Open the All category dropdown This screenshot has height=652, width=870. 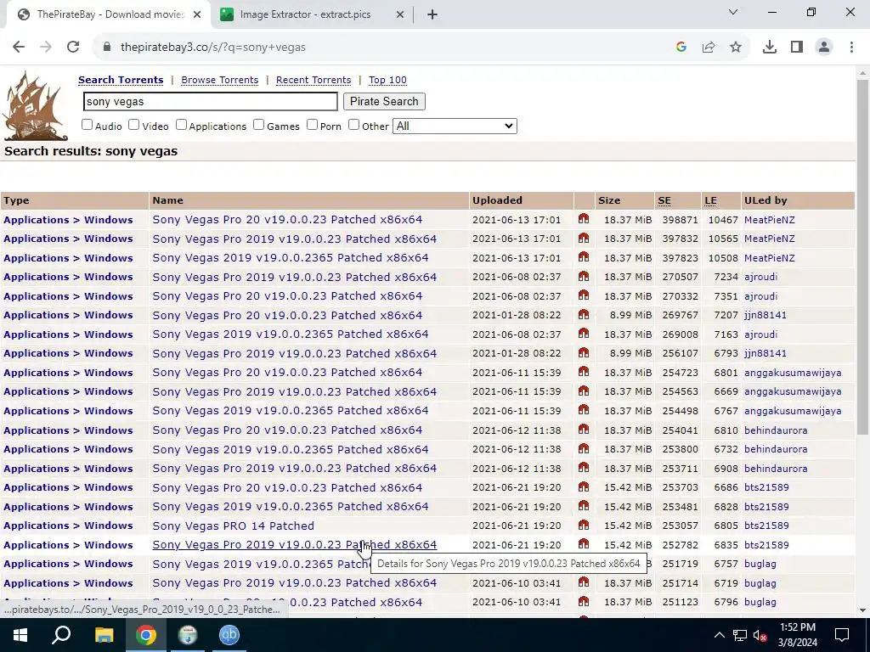pos(455,126)
